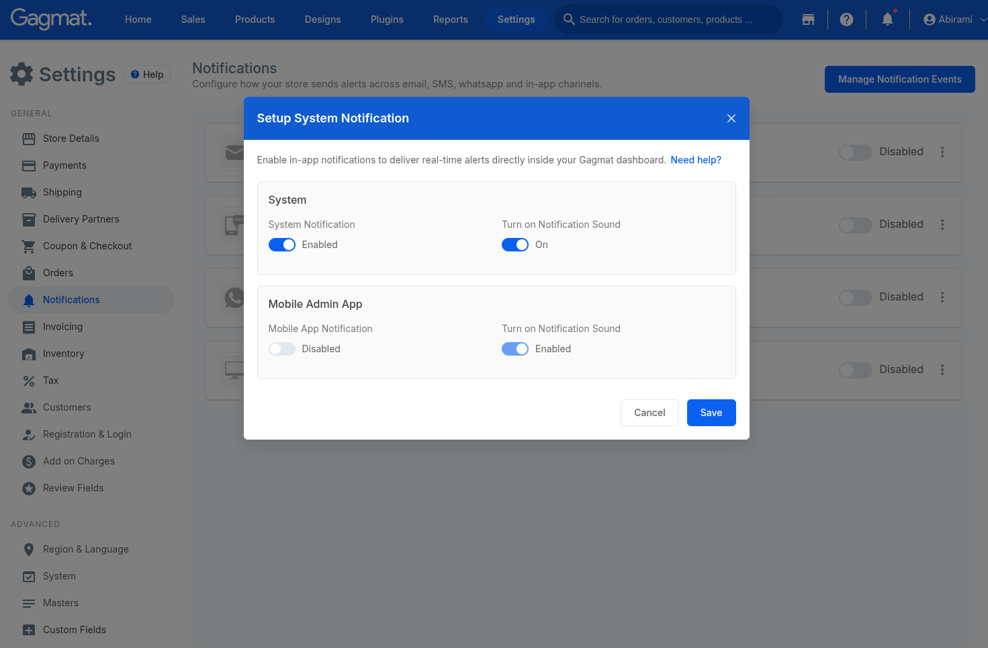This screenshot has width=988, height=648.
Task: Click the search orders, customers, products field
Action: (669, 19)
